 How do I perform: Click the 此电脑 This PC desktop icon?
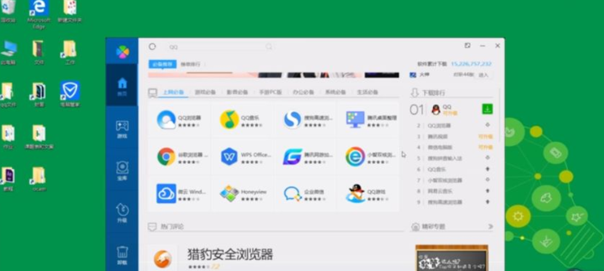pos(9,52)
